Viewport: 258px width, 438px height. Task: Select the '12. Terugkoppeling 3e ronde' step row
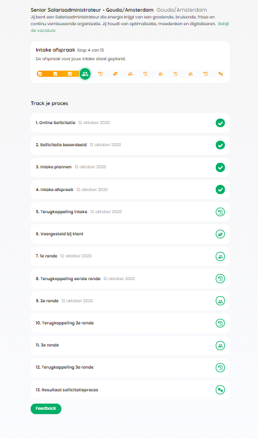[x=130, y=367]
